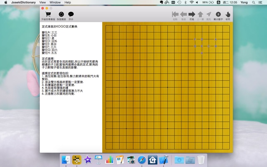Click the volume speaker icon

coord(197,2)
